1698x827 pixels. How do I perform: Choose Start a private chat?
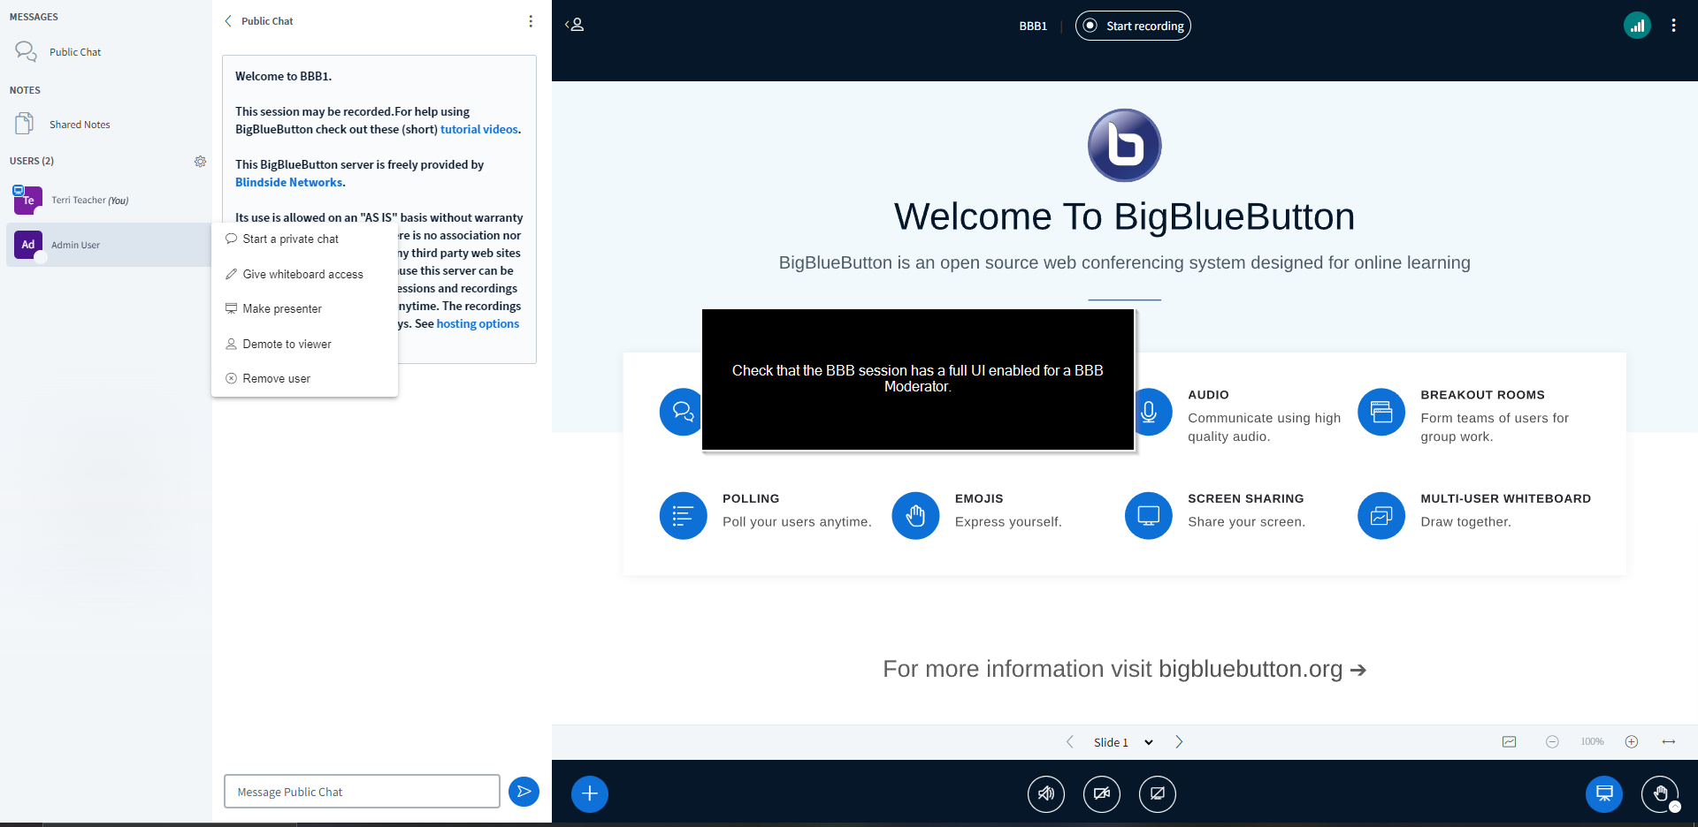pos(304,239)
